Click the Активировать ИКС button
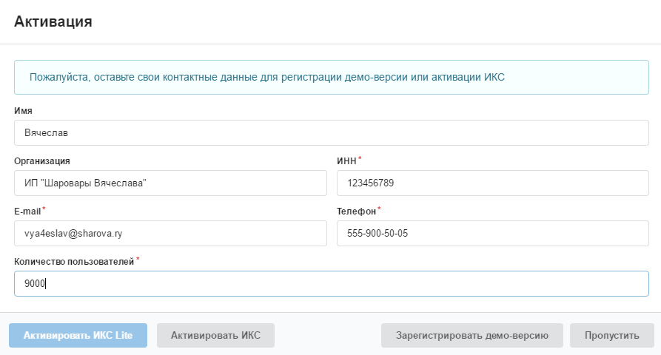661x355 pixels. (x=215, y=335)
